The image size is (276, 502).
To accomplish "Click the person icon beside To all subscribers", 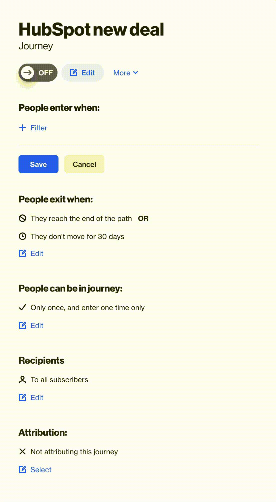I will 22,380.
